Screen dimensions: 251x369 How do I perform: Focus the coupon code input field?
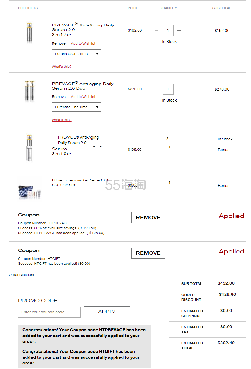[49, 312]
